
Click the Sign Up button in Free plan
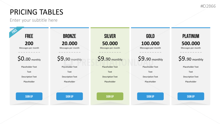[x=29, y=96]
